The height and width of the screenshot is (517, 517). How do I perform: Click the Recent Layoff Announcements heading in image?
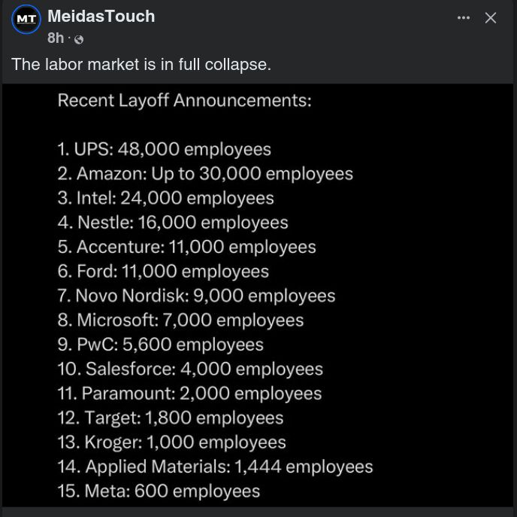click(184, 100)
